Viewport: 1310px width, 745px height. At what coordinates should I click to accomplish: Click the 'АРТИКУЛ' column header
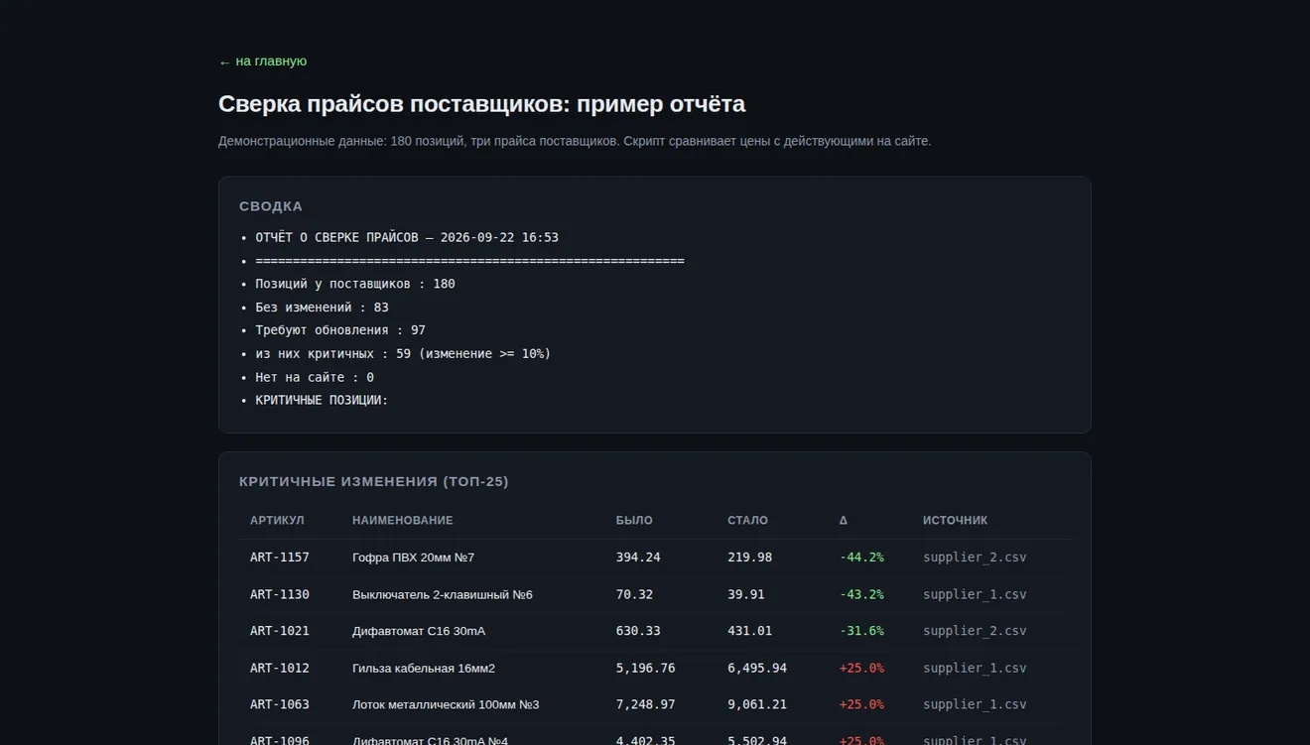pyautogui.click(x=277, y=521)
